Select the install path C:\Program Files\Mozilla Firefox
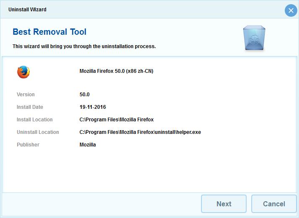 [x=116, y=120]
